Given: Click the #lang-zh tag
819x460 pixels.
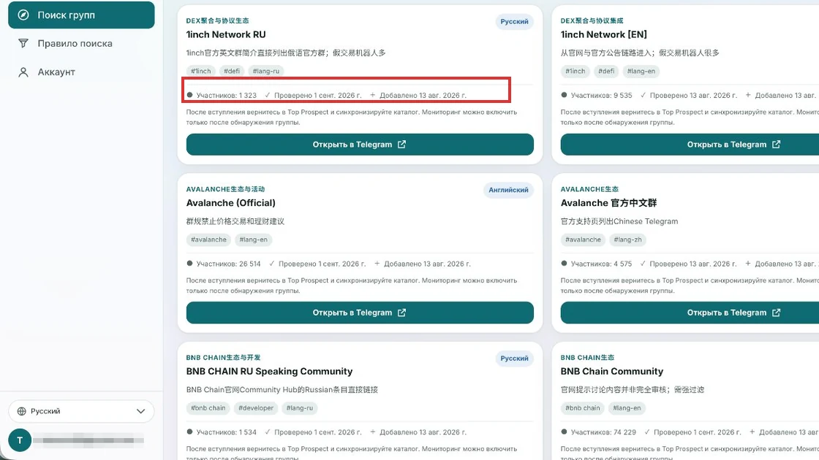Looking at the screenshot, I should [628, 239].
